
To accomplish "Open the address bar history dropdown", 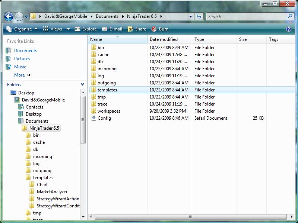I will [190, 16].
